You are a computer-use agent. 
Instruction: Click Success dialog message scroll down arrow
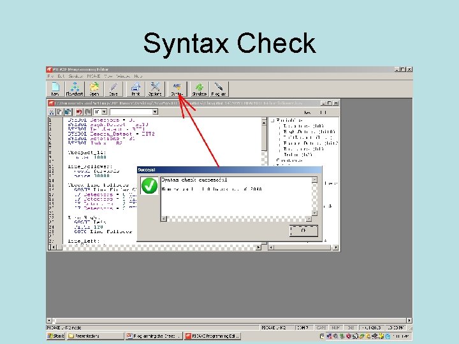[x=315, y=213]
